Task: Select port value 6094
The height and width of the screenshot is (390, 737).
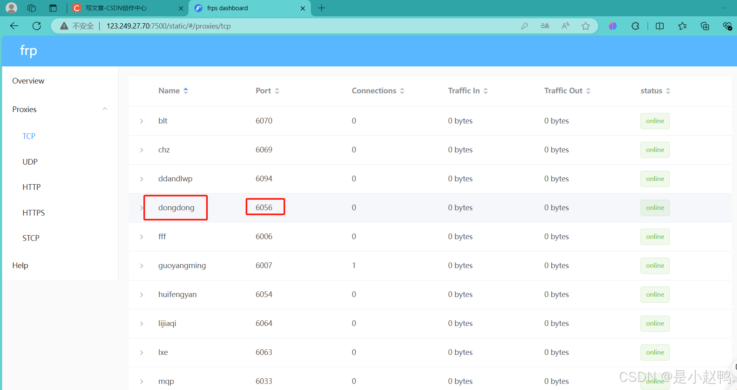Action: tap(264, 178)
